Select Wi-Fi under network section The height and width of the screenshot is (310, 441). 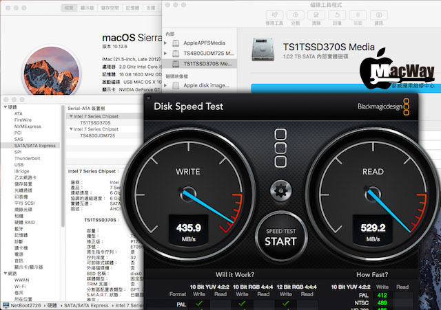point(20,287)
